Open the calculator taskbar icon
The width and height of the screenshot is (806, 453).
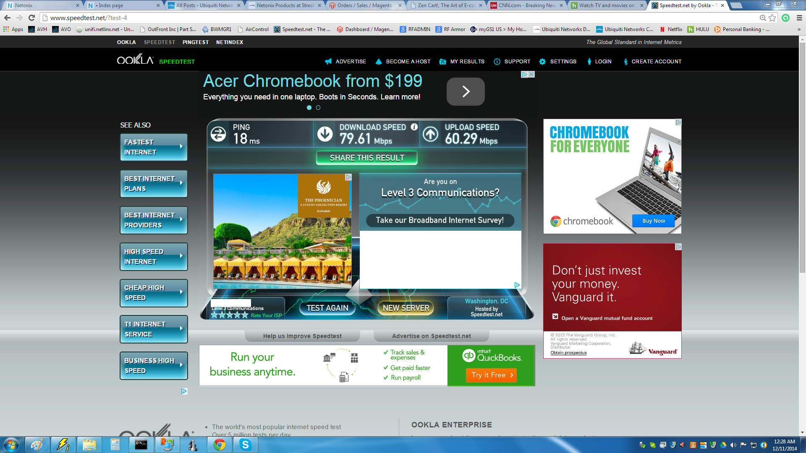[x=115, y=445]
